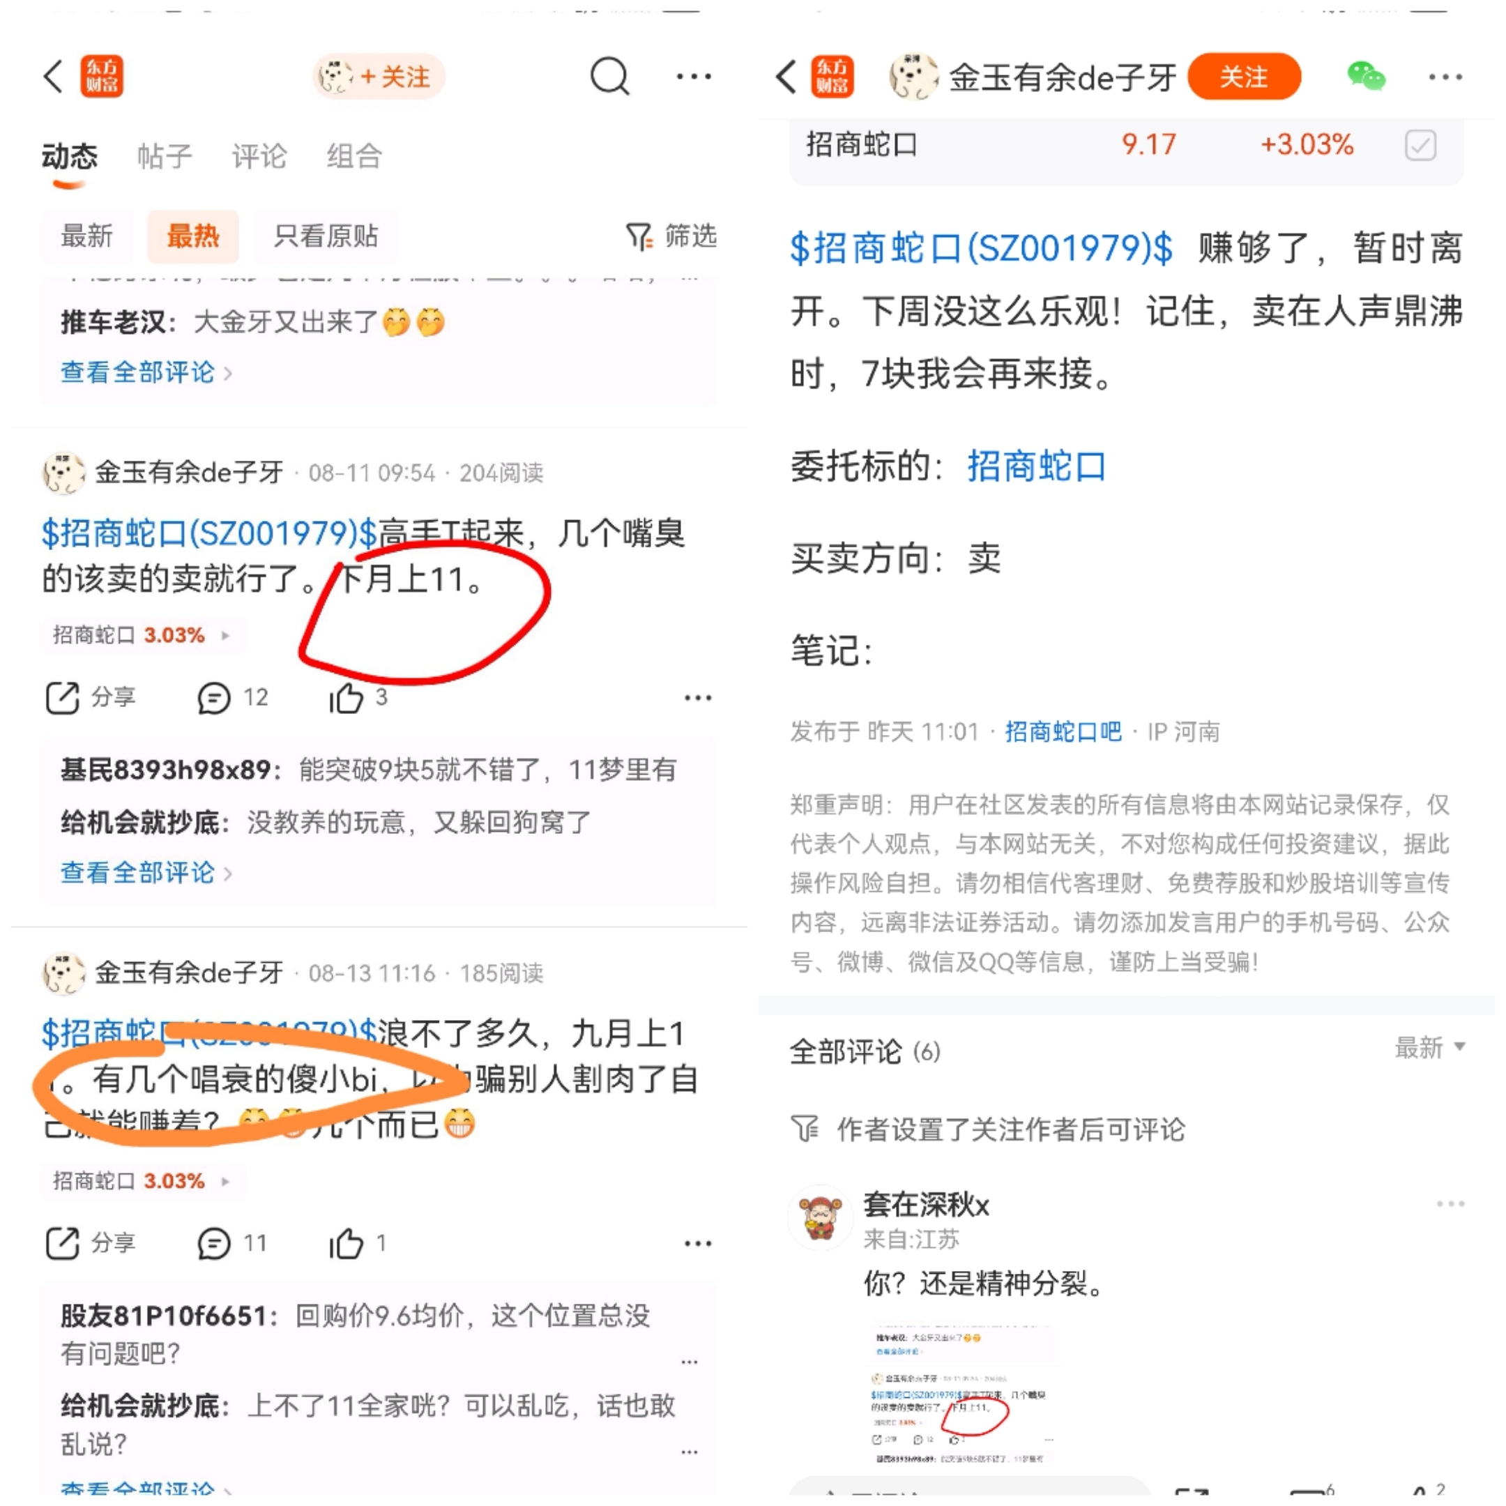Toggle the 只看原贴 filter
The width and height of the screenshot is (1506, 1506).
(326, 236)
